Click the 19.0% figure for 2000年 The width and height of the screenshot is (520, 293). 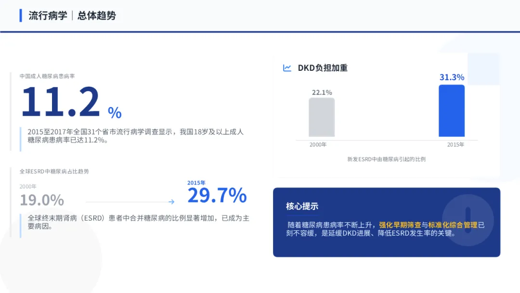[x=42, y=200]
